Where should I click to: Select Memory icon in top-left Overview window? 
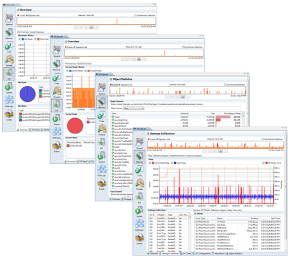[9, 34]
